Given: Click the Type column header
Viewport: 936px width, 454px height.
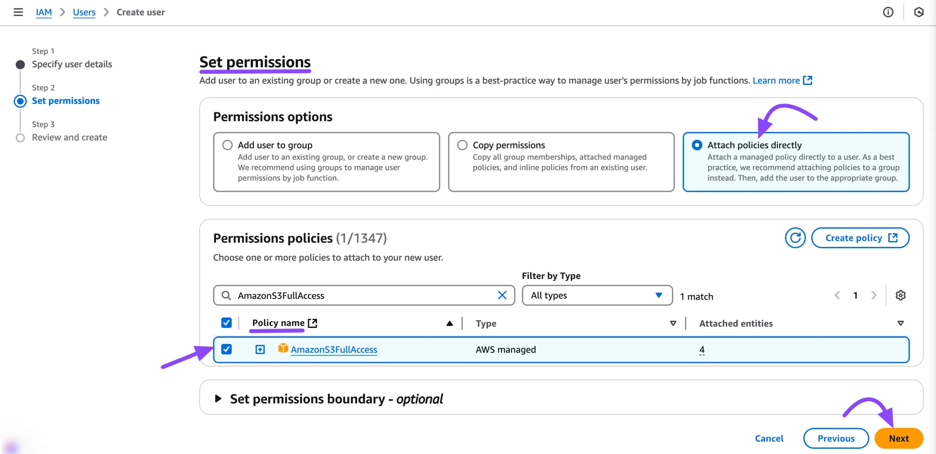Looking at the screenshot, I should (486, 324).
